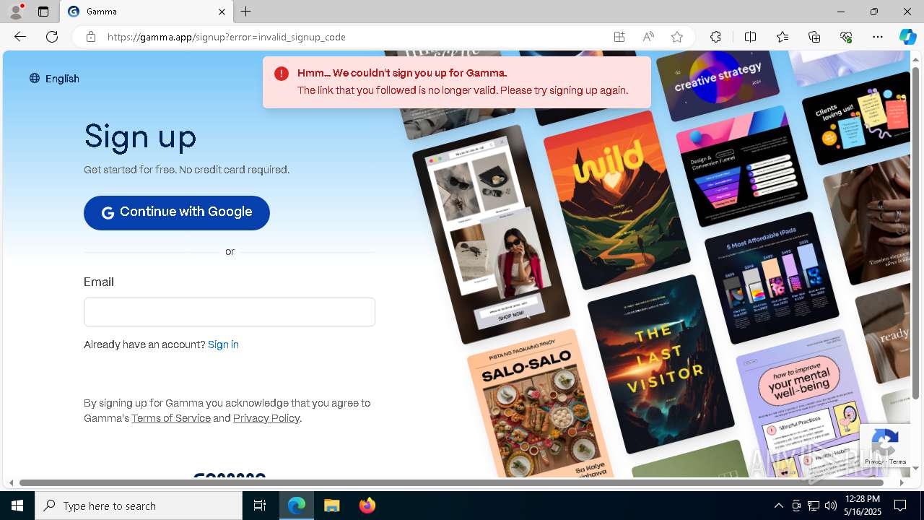The height and width of the screenshot is (520, 924).
Task: Open Browser essentials heart icon
Action: [846, 37]
